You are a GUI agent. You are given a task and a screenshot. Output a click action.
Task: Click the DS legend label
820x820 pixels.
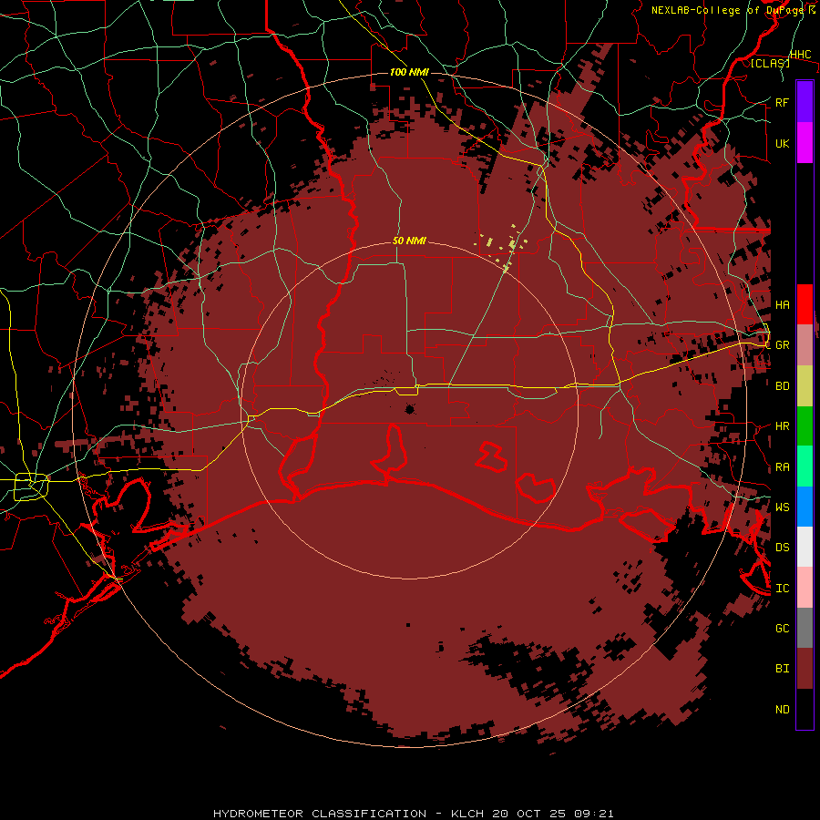(x=782, y=548)
